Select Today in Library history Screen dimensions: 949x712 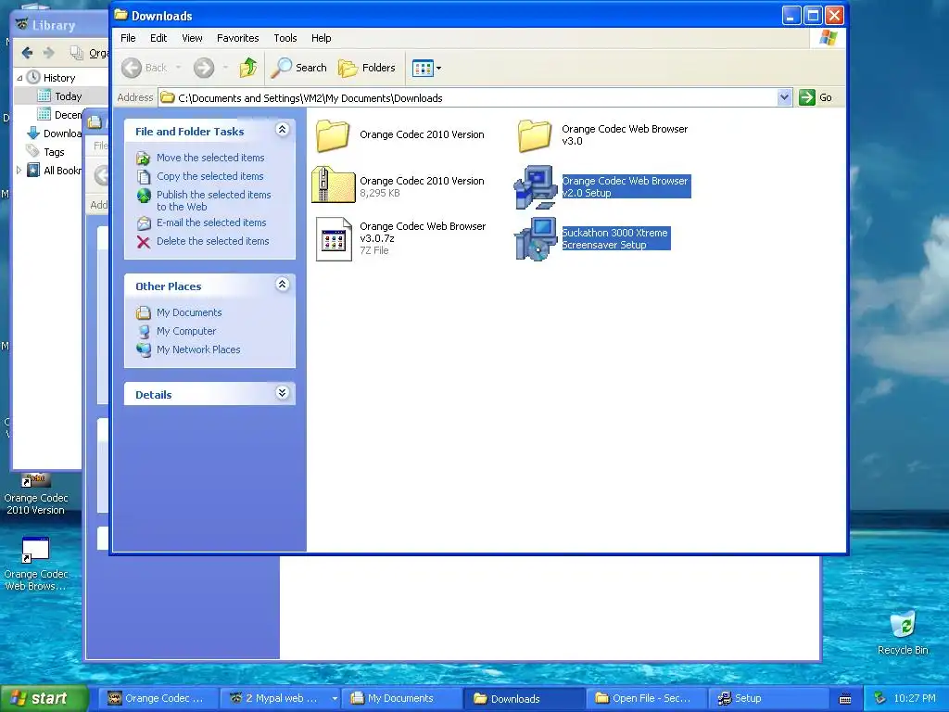tap(68, 96)
